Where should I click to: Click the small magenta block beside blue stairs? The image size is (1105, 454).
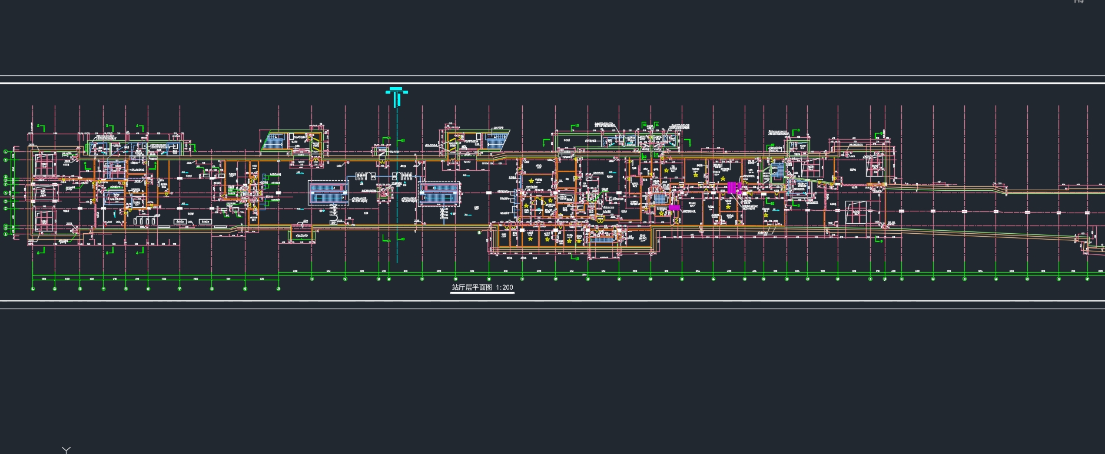coord(673,208)
